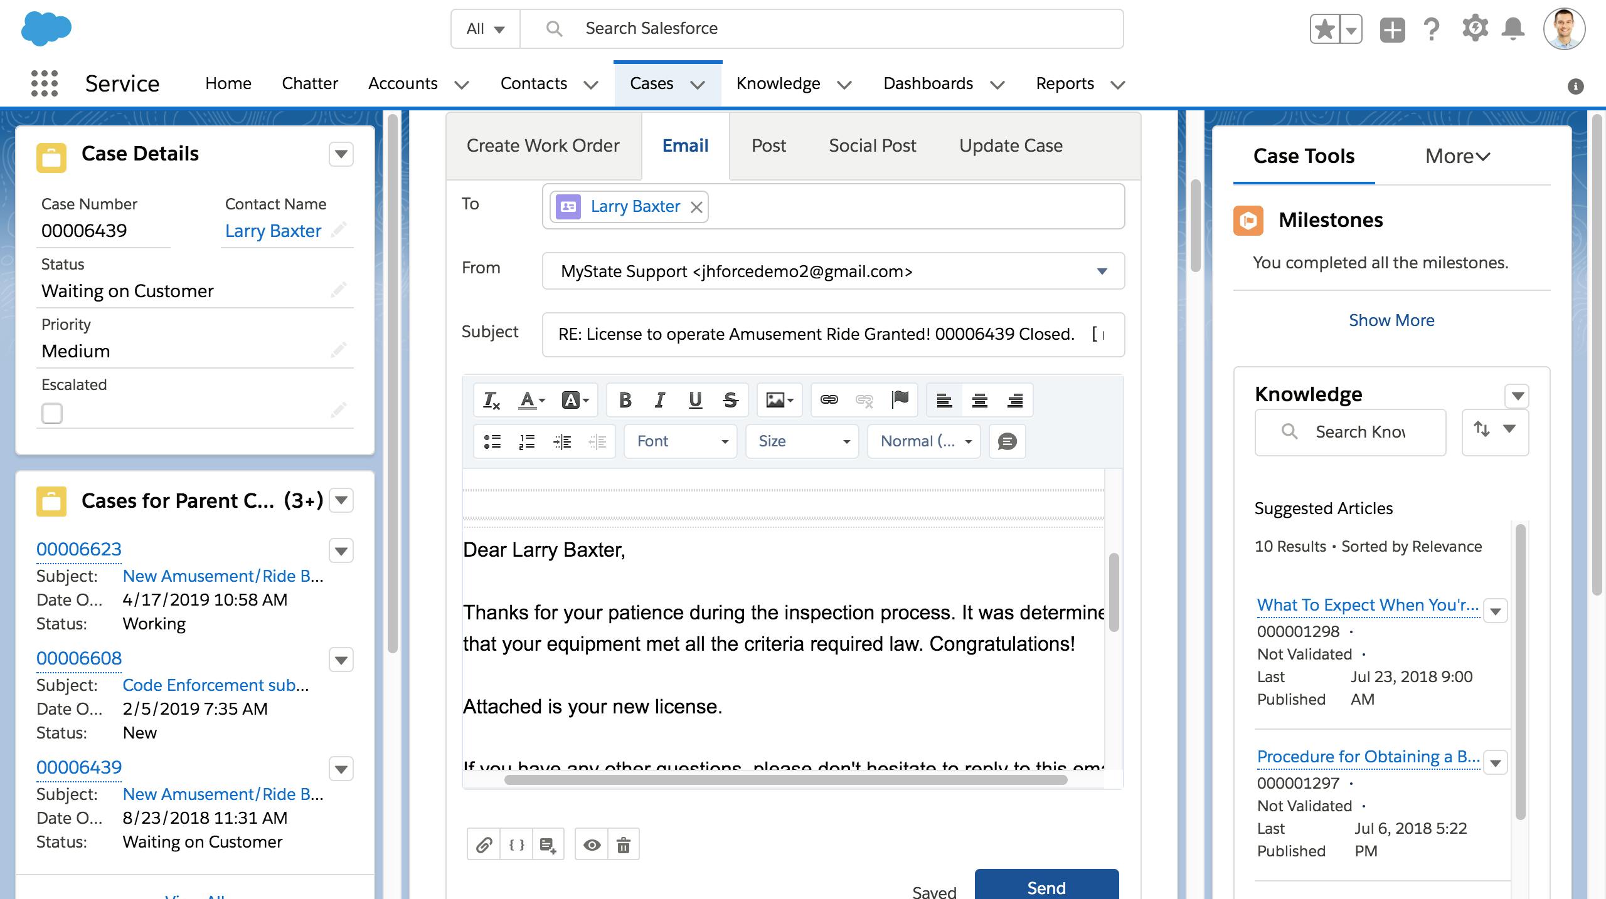Remove Larry Baxter from To field
Image resolution: width=1606 pixels, height=899 pixels.
coord(696,208)
